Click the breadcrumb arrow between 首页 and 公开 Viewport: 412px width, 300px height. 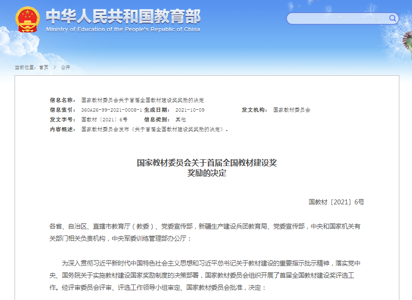tap(54, 67)
